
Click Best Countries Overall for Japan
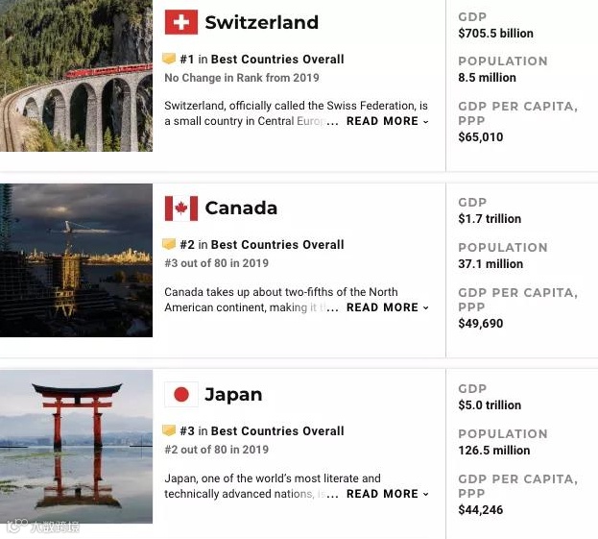pyautogui.click(x=277, y=431)
